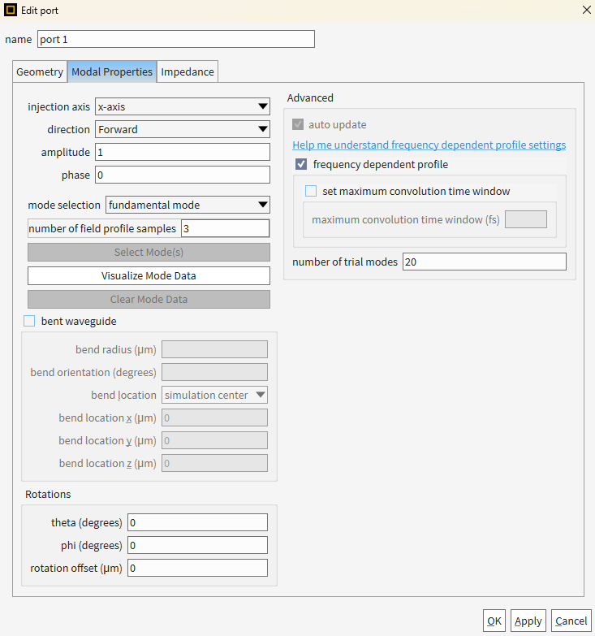Screen dimensions: 595x636
Task: Open the bend location dropdown
Action: pyautogui.click(x=214, y=395)
